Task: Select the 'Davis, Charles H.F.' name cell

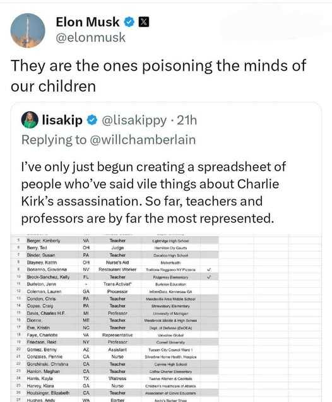Action: pos(46,313)
